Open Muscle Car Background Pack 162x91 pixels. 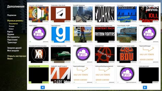click(61, 54)
